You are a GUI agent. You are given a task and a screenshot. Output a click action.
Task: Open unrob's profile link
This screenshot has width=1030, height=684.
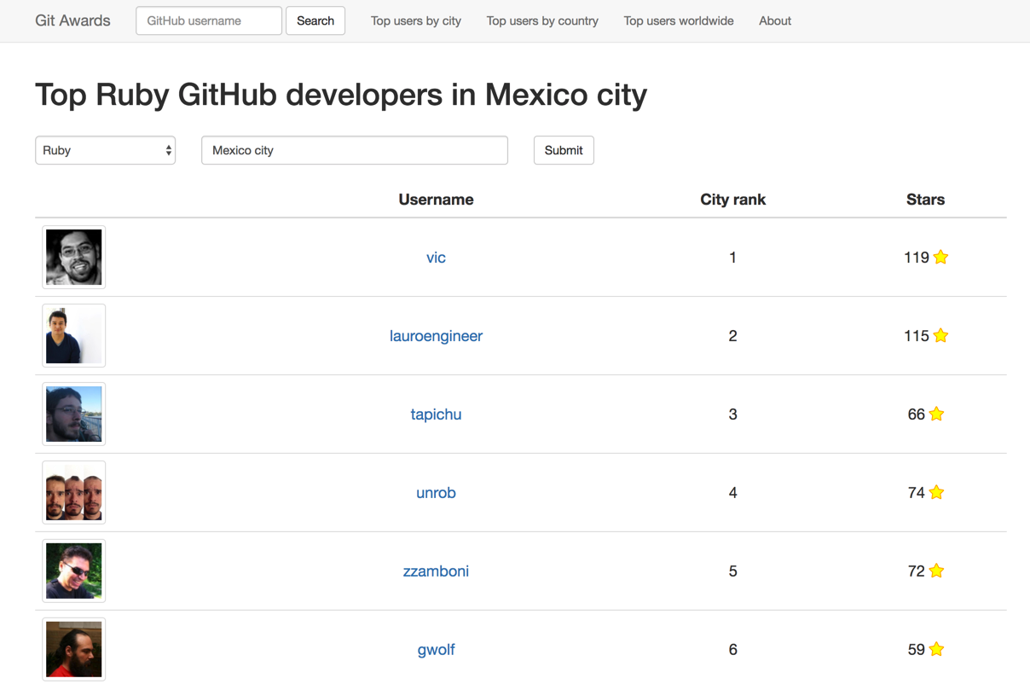click(436, 492)
